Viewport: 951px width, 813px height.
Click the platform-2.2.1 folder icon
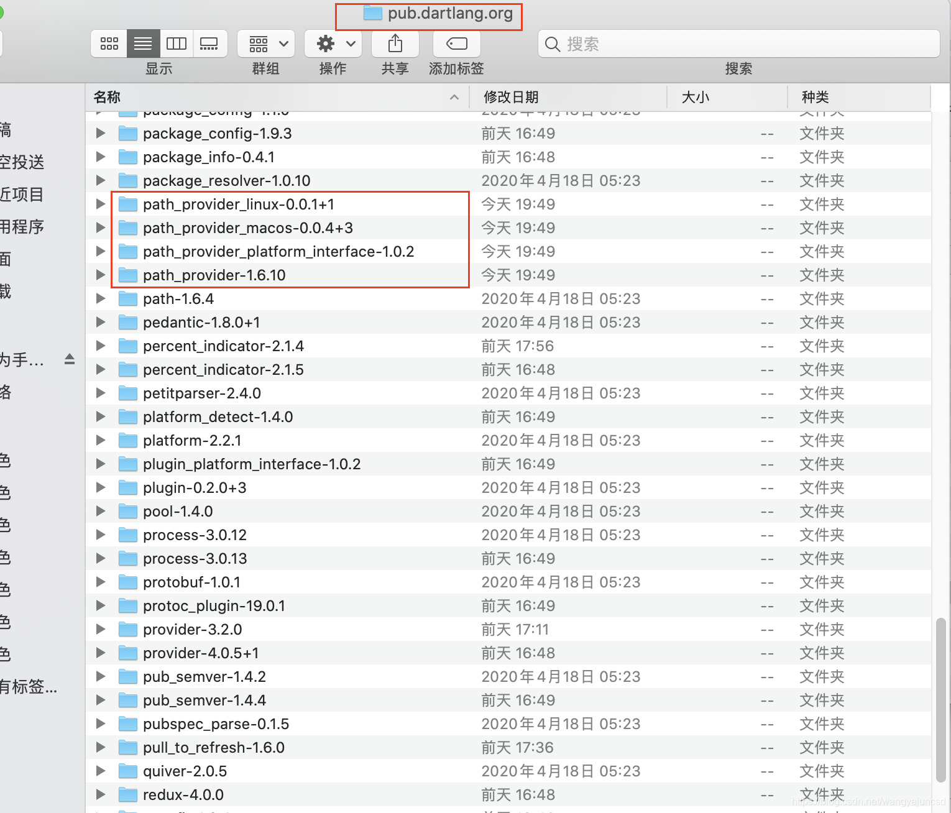[x=128, y=440]
